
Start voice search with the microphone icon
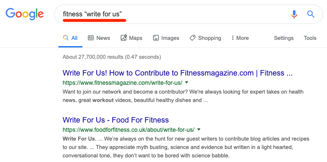pyautogui.click(x=294, y=14)
